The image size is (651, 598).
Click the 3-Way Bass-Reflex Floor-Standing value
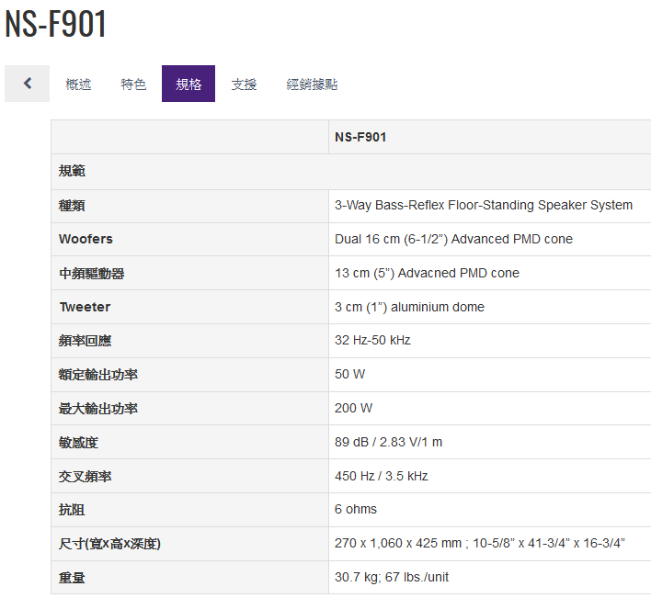pyautogui.click(x=484, y=205)
